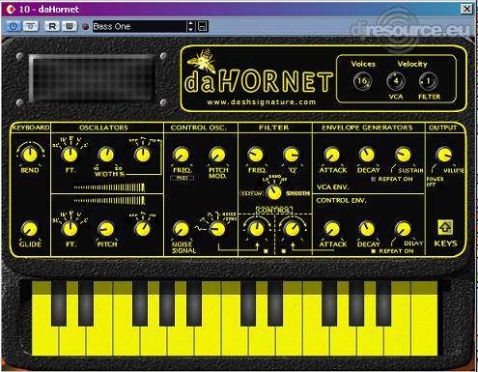Toggle the plugin power/activate button

click(14, 26)
